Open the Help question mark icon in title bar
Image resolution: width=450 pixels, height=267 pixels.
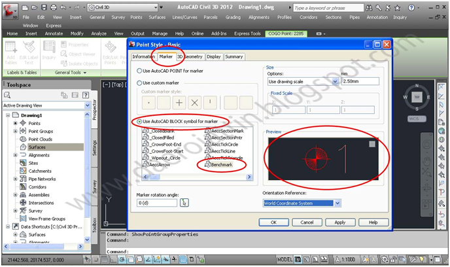(x=411, y=8)
